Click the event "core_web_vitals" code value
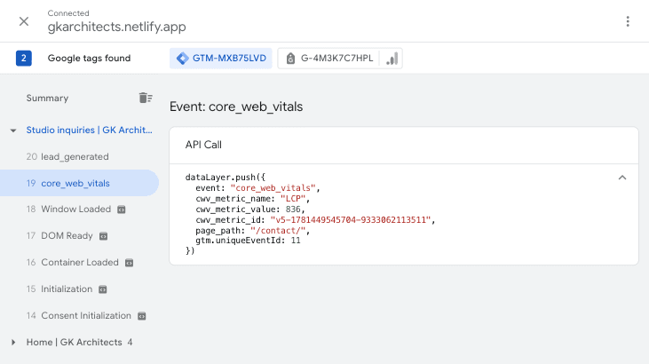 [x=273, y=188]
